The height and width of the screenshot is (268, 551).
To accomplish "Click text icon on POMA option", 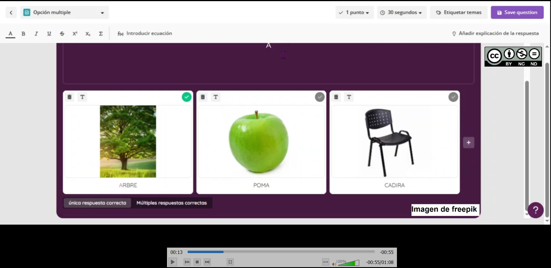I will 216,97.
